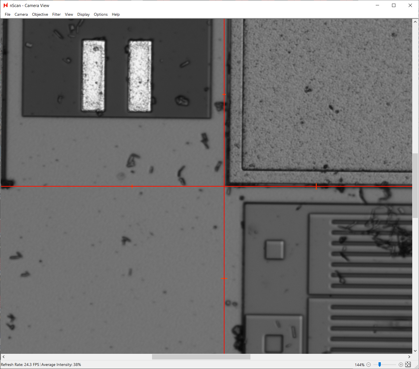Open the View menu
419x369 pixels.
coord(69,14)
